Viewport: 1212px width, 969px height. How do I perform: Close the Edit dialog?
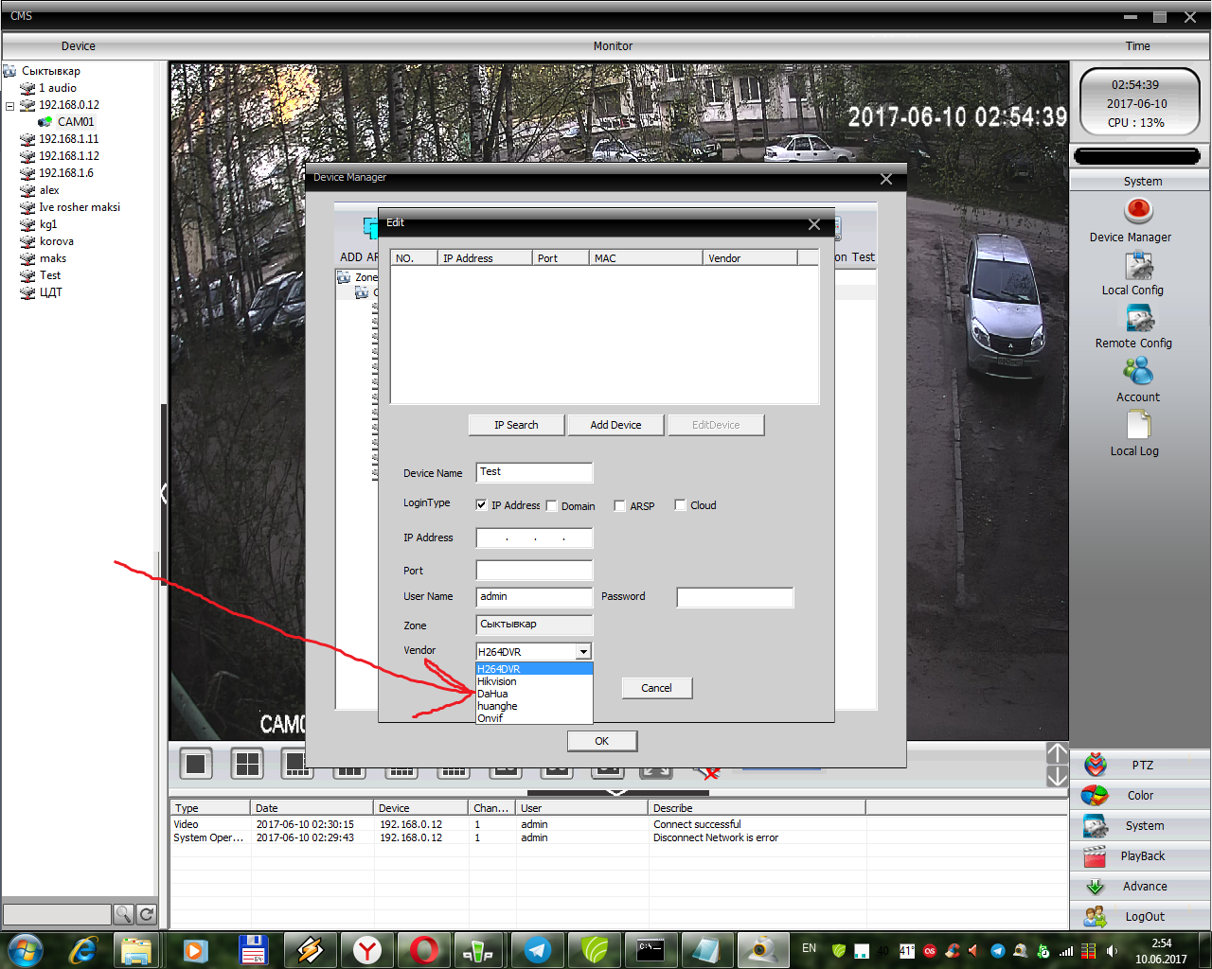pos(813,224)
